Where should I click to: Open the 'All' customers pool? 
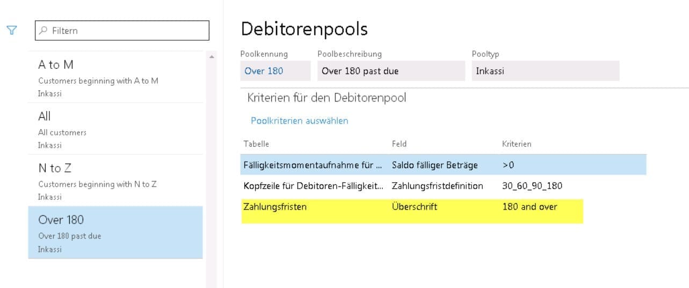pyautogui.click(x=115, y=129)
